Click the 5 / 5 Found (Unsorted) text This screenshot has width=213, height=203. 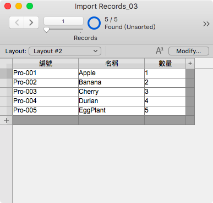click(x=130, y=23)
